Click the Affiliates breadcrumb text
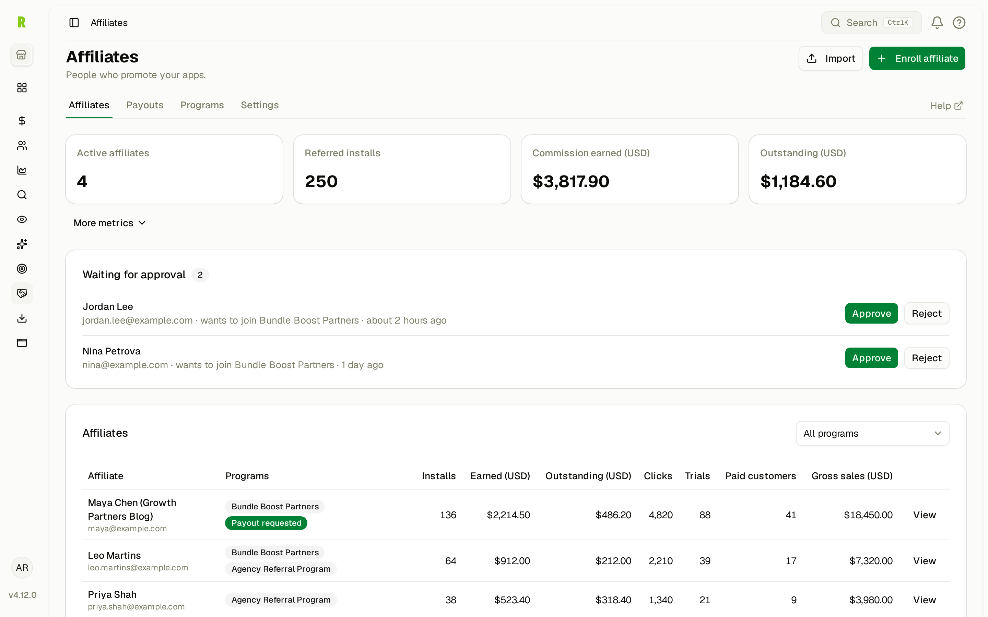This screenshot has width=988, height=617. pos(109,23)
